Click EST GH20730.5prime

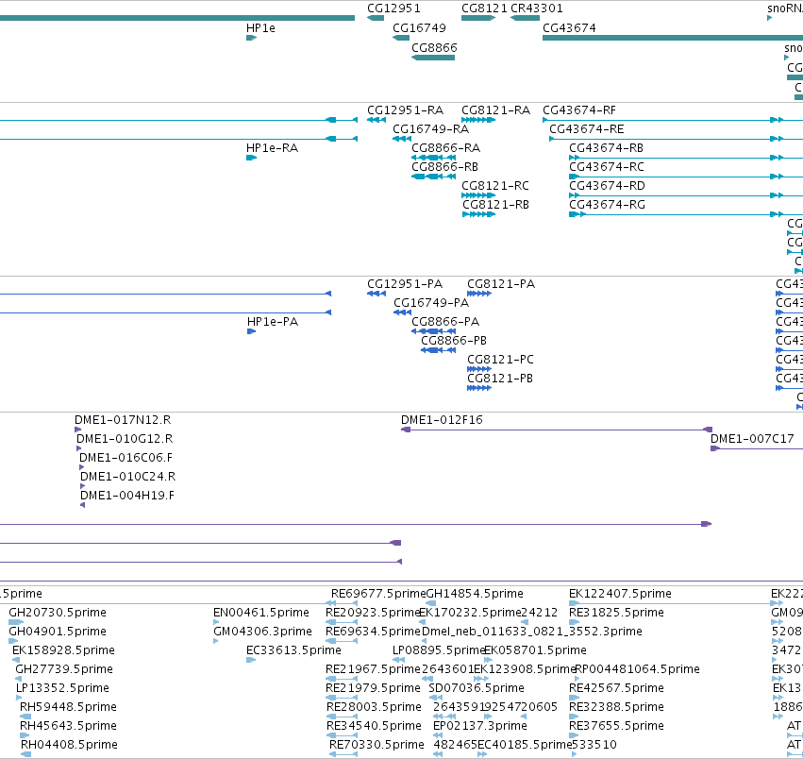click(x=58, y=613)
